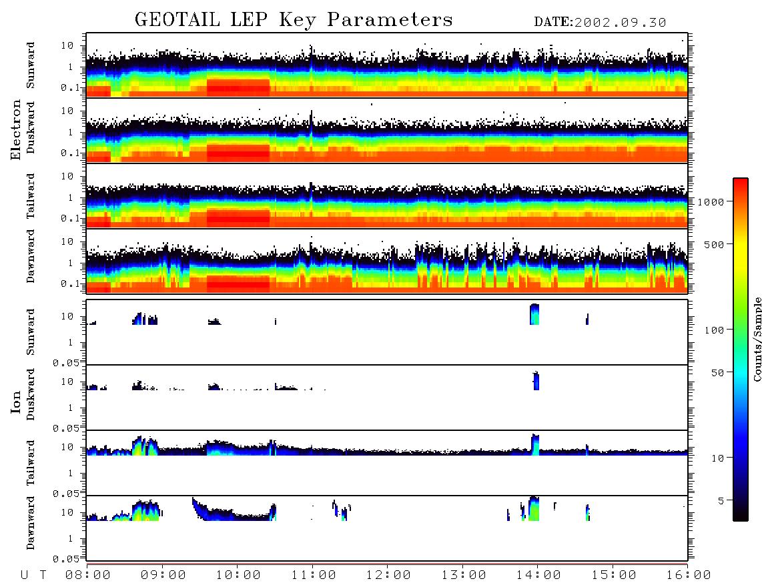This screenshot has width=762, height=587.
Task: Click the 13:00 time tick label
Action: click(x=464, y=575)
